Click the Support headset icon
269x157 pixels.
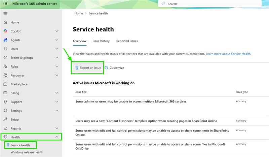coord(5,102)
